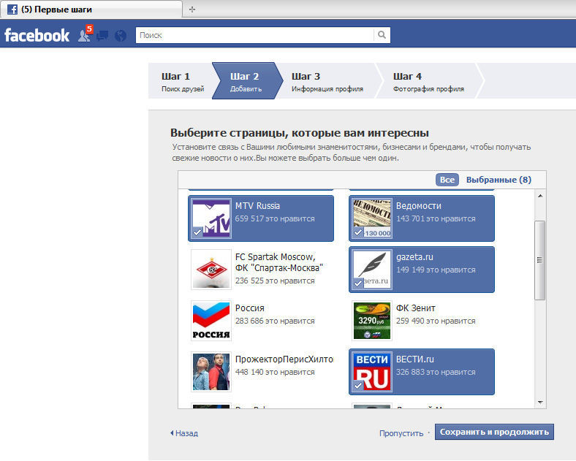Open new browser tab with plus icon
576x461 pixels.
(x=192, y=9)
